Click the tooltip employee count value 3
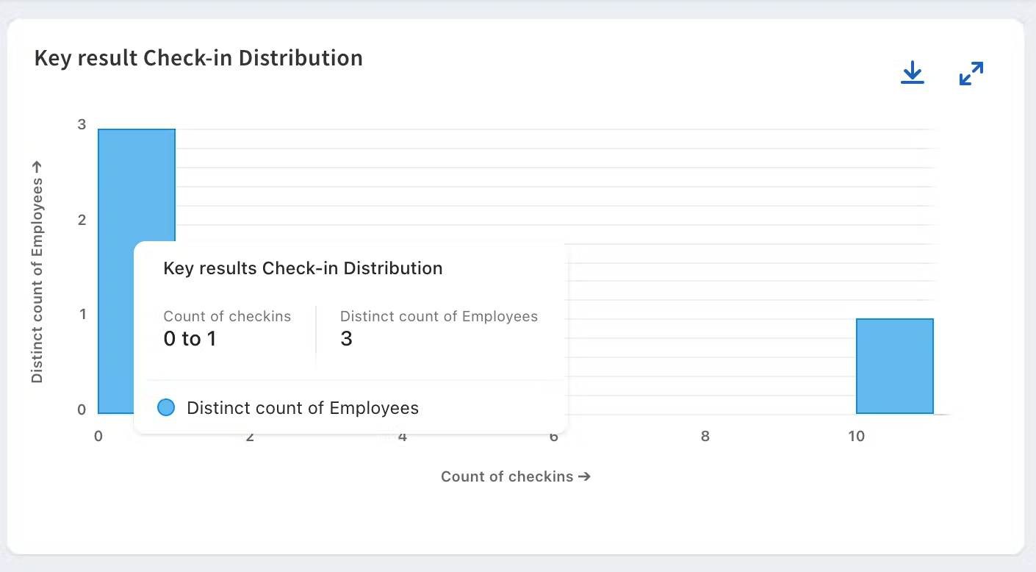The width and height of the screenshot is (1036, 572). coord(346,339)
